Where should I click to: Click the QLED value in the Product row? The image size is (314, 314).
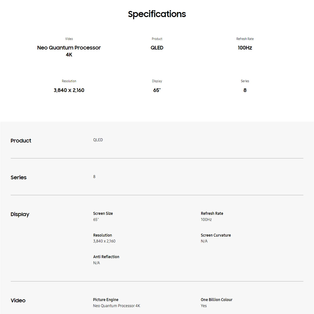98,140
